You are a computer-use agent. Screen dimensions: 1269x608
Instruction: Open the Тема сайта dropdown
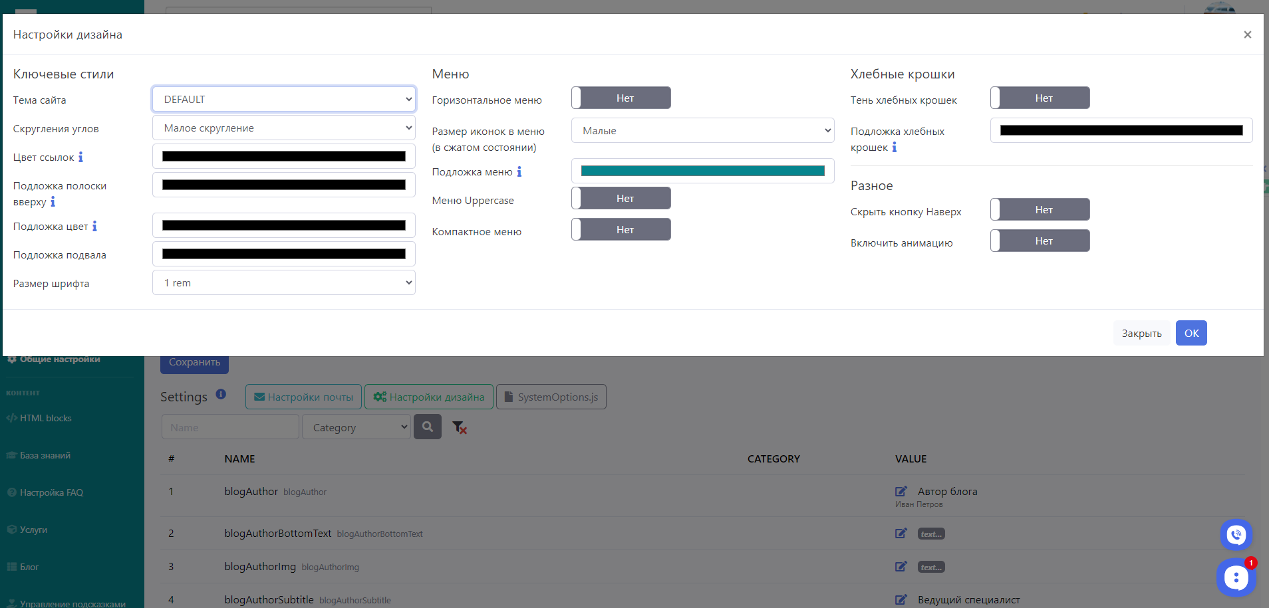point(284,100)
